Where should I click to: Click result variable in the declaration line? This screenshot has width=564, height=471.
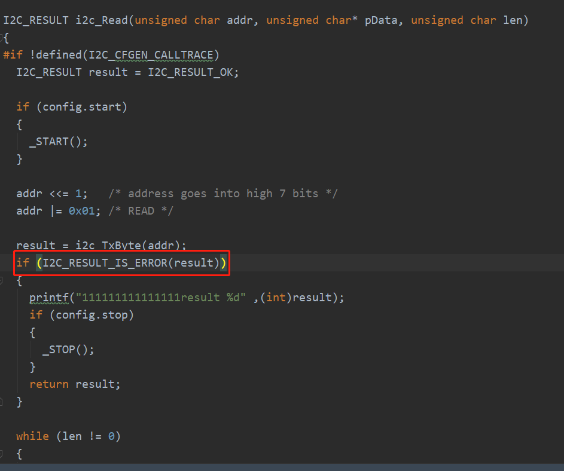tap(108, 72)
